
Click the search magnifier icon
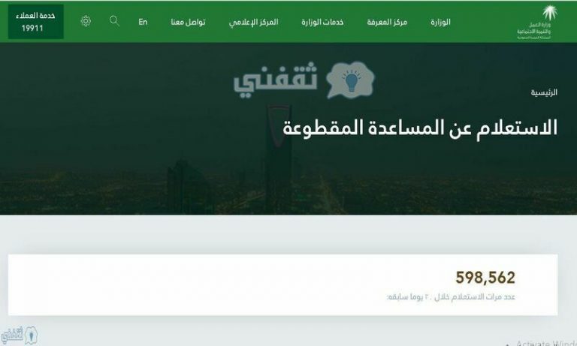[114, 20]
